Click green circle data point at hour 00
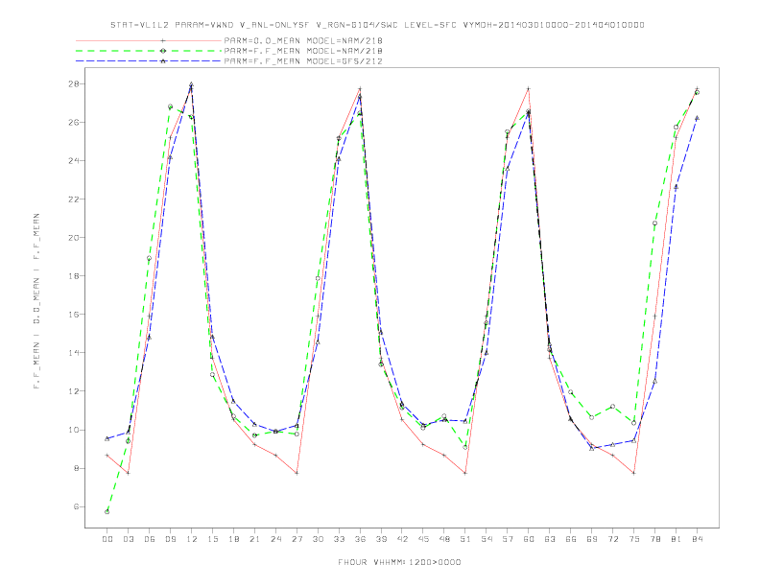The width and height of the screenshot is (760, 587). pyautogui.click(x=107, y=511)
